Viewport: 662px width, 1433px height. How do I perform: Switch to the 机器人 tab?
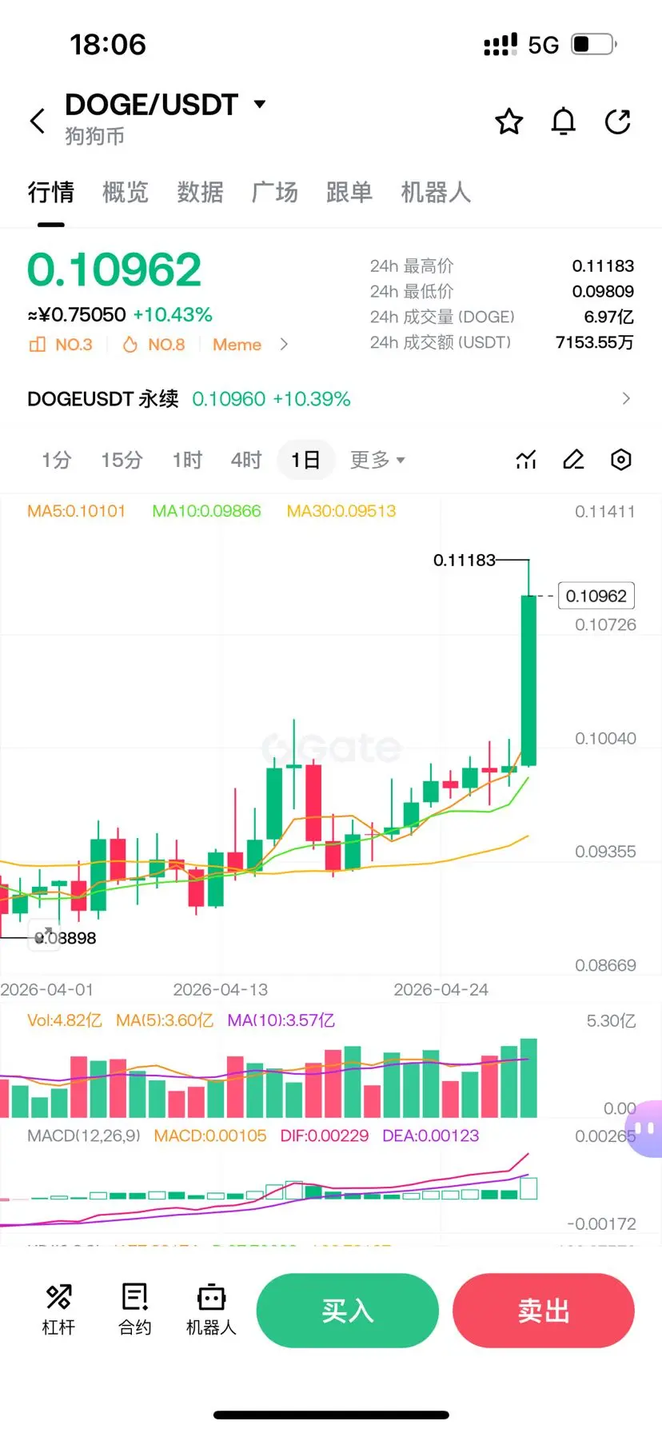(436, 192)
